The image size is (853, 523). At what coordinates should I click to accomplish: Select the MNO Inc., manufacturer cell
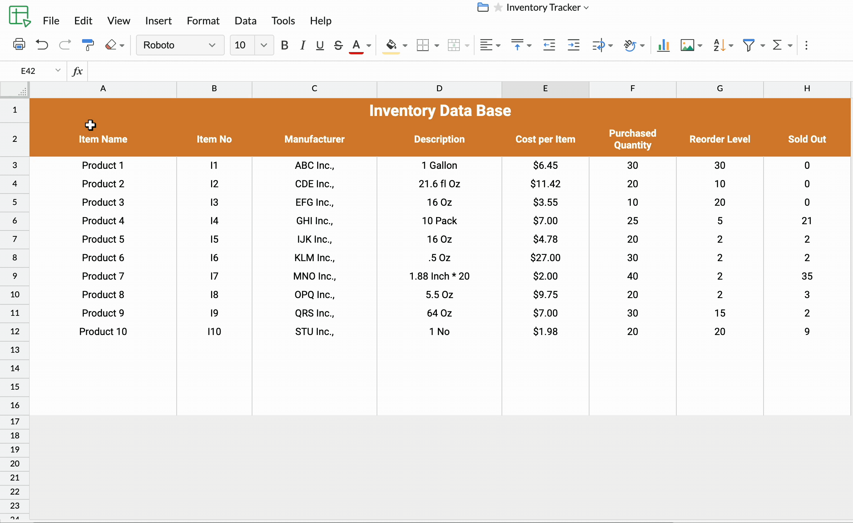coord(315,276)
